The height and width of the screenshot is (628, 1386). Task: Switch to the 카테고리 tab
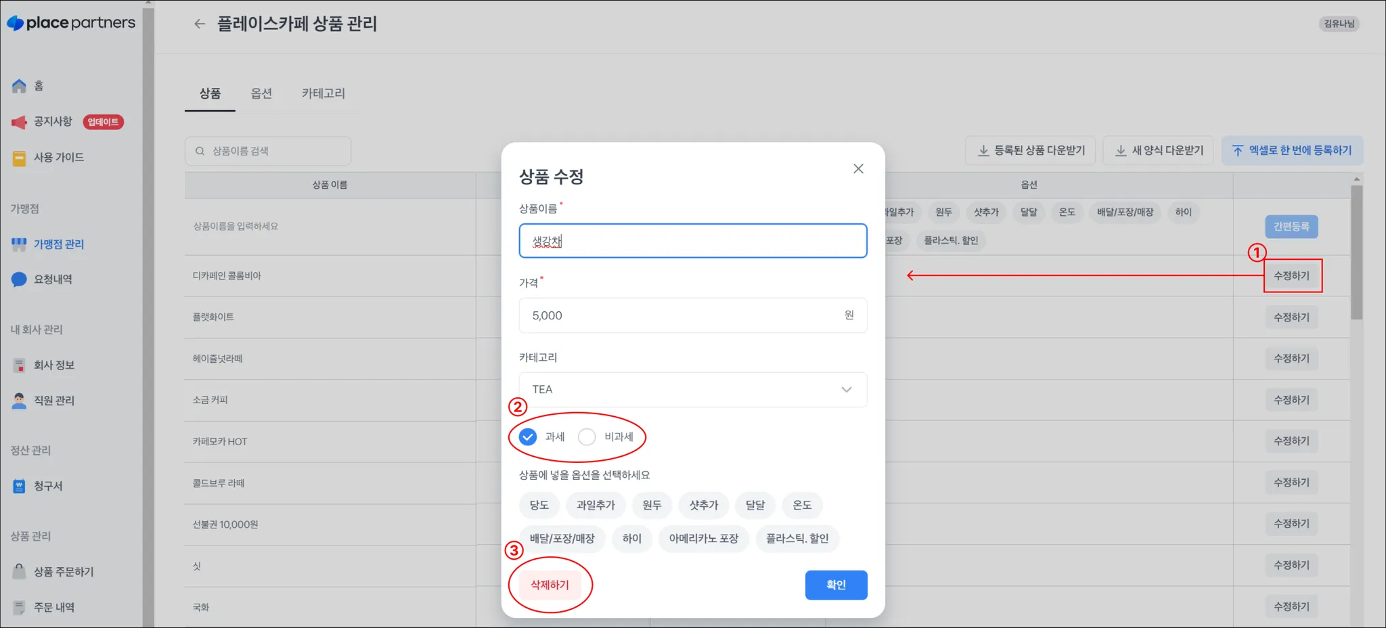[323, 93]
